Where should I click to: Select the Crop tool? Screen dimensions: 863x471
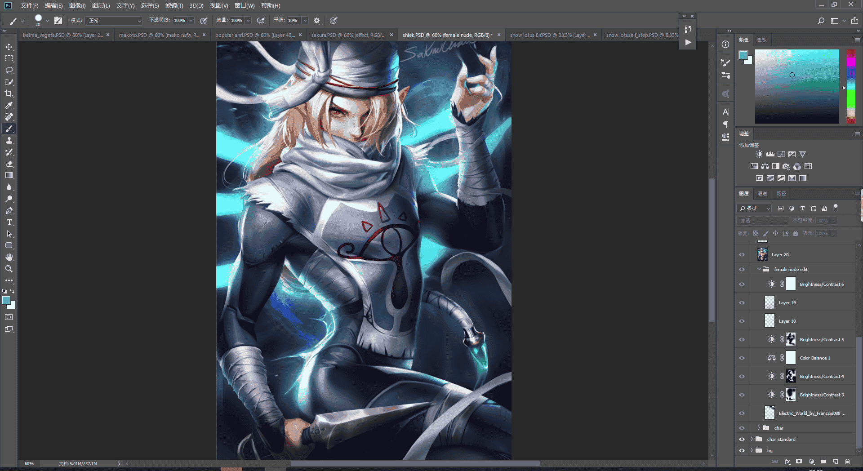(x=9, y=93)
